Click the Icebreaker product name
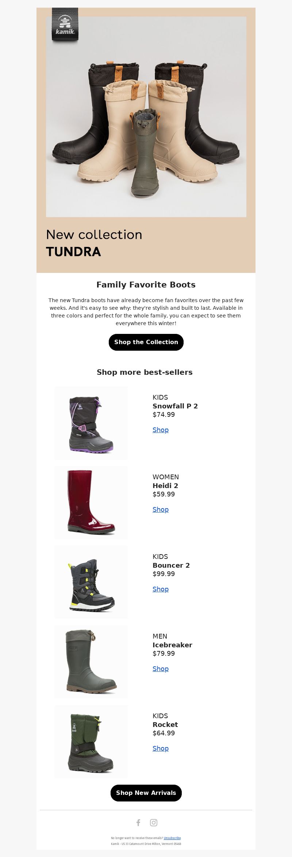Image resolution: width=292 pixels, height=857 pixels. coord(172,645)
